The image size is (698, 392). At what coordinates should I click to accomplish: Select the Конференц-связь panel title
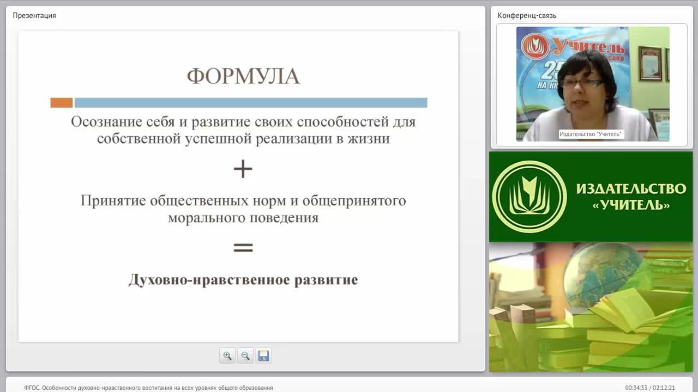click(527, 15)
